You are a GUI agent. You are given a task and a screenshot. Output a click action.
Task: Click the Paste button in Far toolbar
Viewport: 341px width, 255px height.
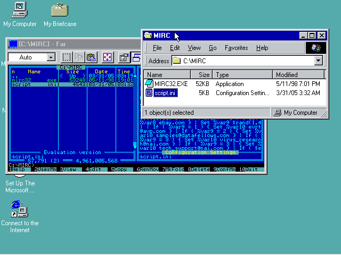(91, 57)
